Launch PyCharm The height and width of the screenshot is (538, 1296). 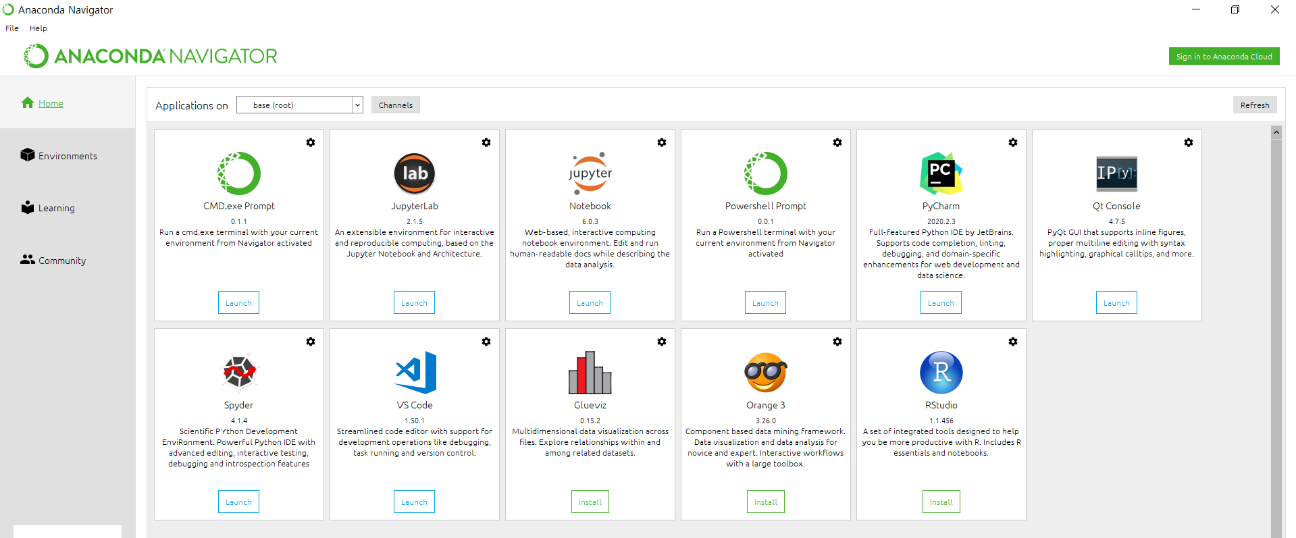pos(941,302)
